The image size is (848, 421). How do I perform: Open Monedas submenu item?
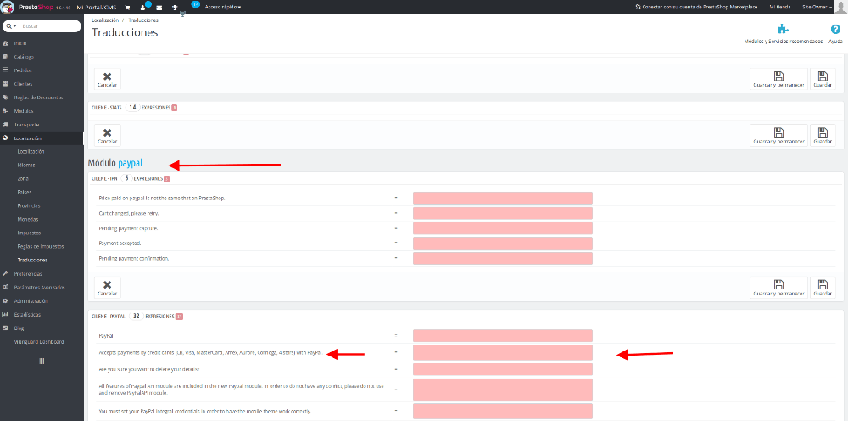coord(28,219)
